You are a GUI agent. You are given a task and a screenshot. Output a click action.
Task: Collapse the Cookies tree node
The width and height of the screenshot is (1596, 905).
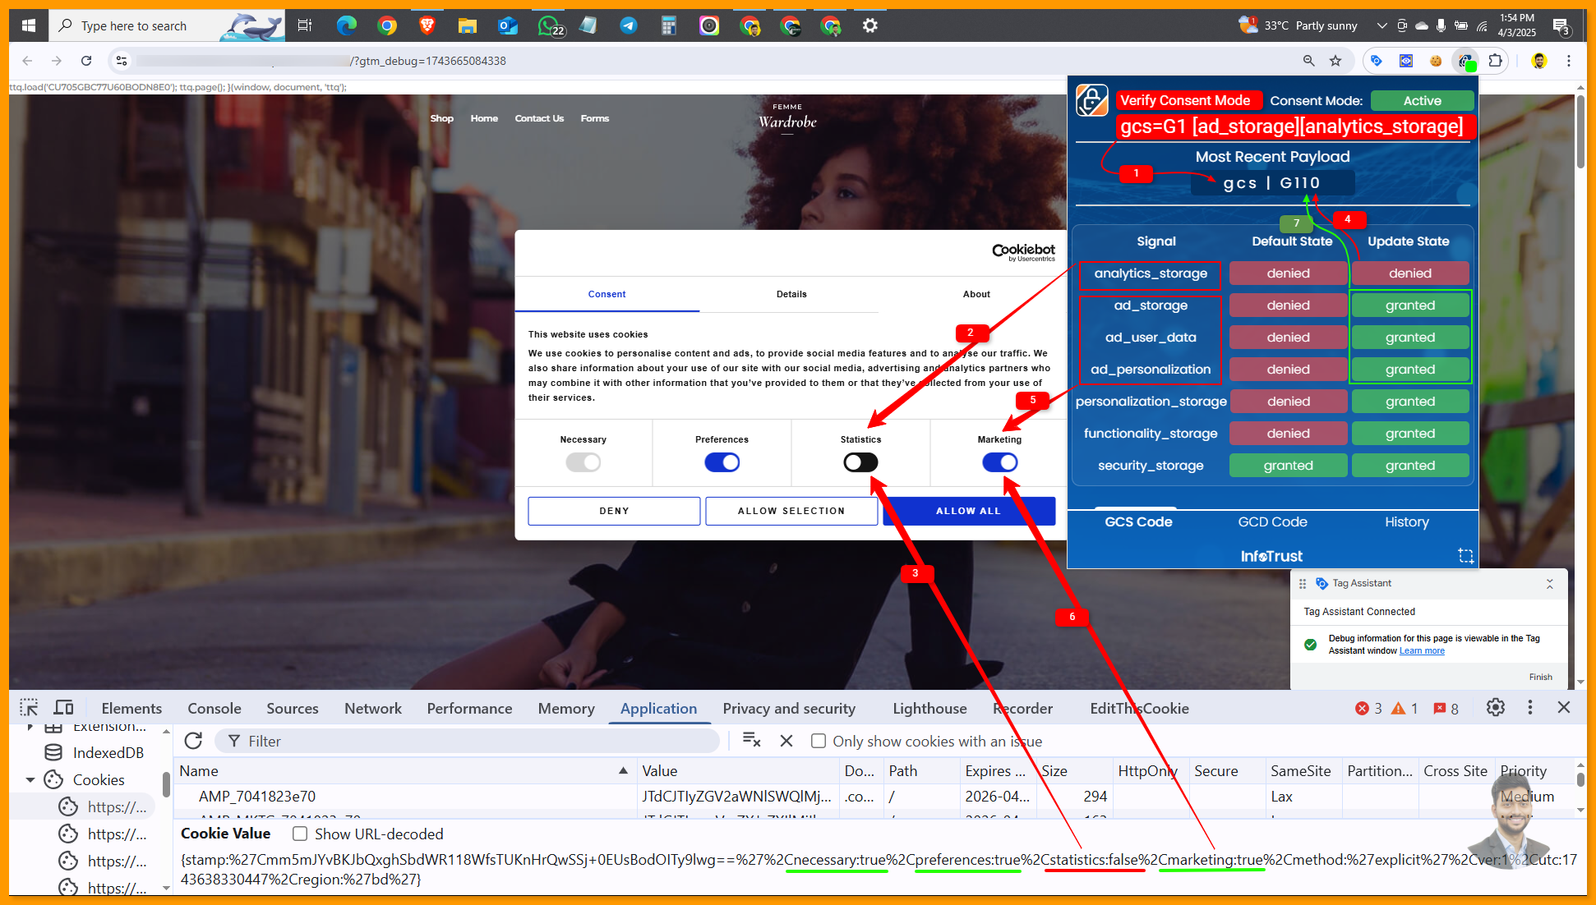click(x=30, y=779)
